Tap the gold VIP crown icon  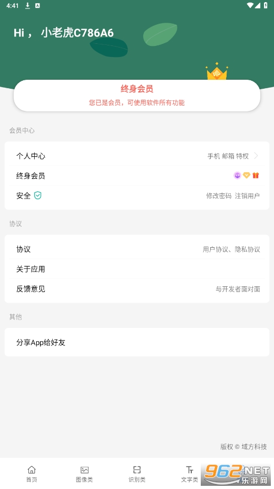[x=217, y=72]
